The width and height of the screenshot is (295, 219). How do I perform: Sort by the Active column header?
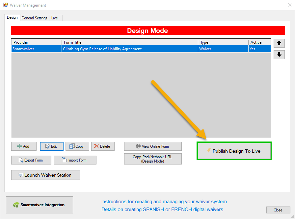click(x=260, y=42)
